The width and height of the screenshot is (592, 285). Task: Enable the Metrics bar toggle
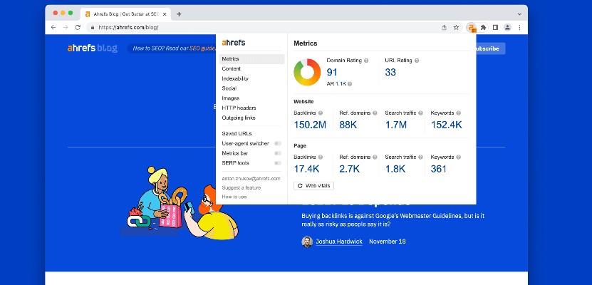click(277, 153)
